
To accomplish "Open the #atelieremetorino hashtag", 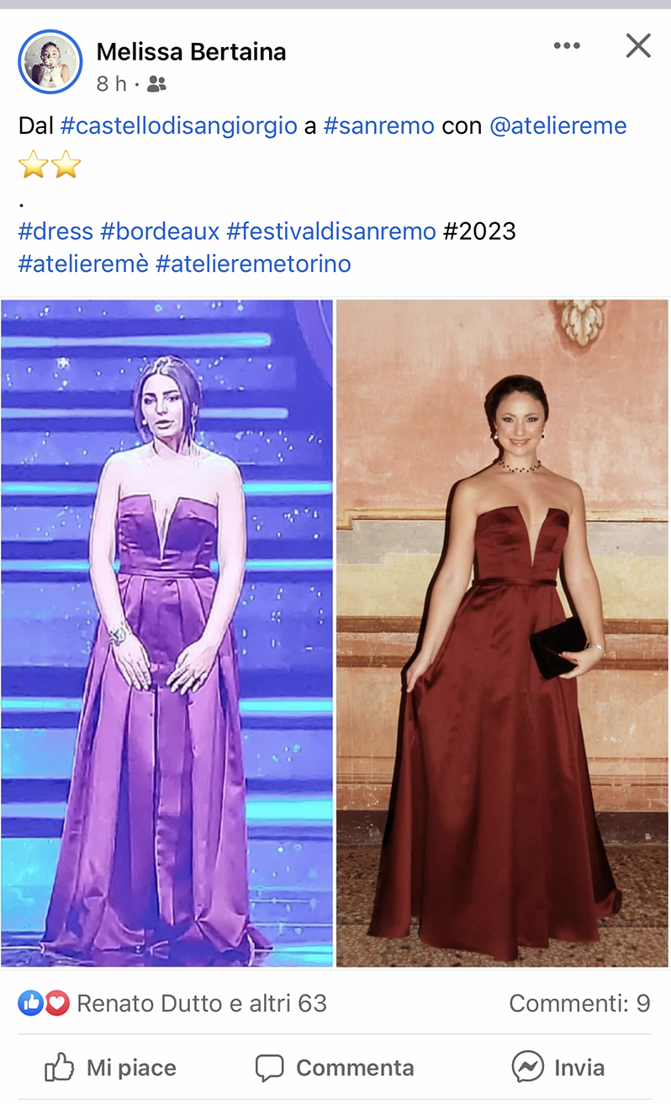I will 253,263.
